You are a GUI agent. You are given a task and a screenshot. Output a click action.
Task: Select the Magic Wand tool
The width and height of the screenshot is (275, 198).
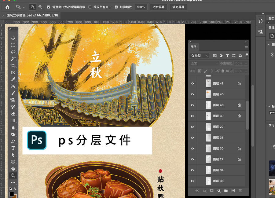pyautogui.click(x=13, y=59)
